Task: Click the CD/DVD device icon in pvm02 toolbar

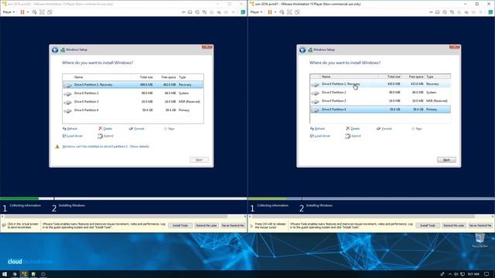Action: click(x=197, y=12)
